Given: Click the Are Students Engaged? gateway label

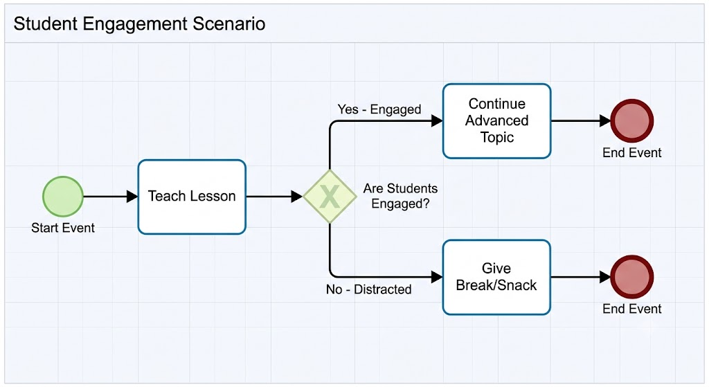Looking at the screenshot, I should click(x=401, y=196).
